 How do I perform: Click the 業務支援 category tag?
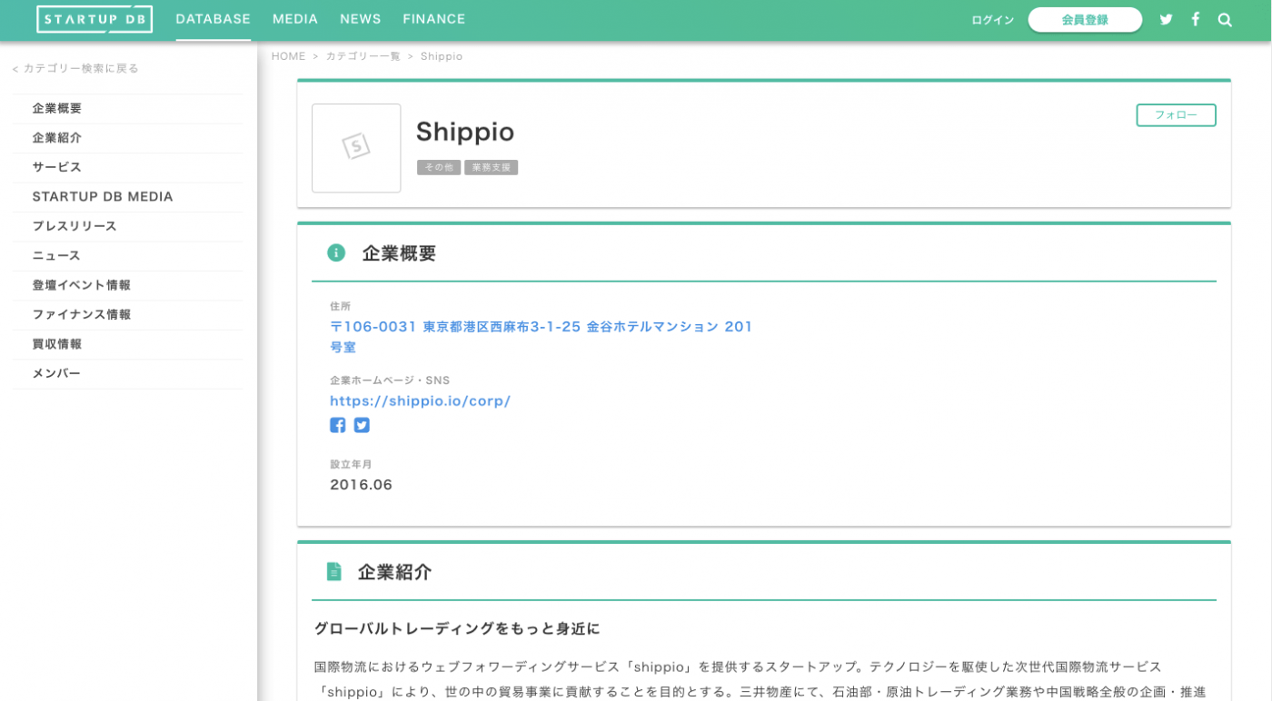coord(491,167)
